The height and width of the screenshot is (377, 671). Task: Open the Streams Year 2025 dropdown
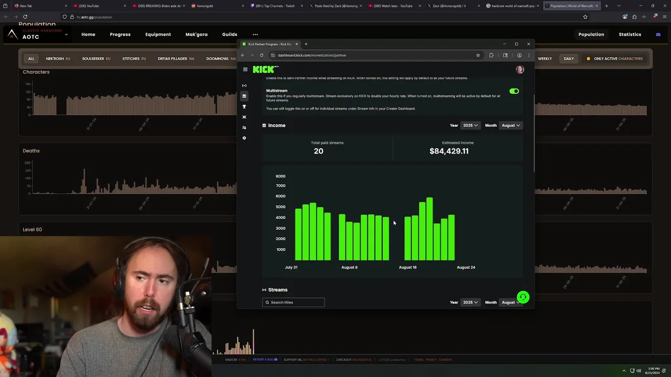click(470, 302)
